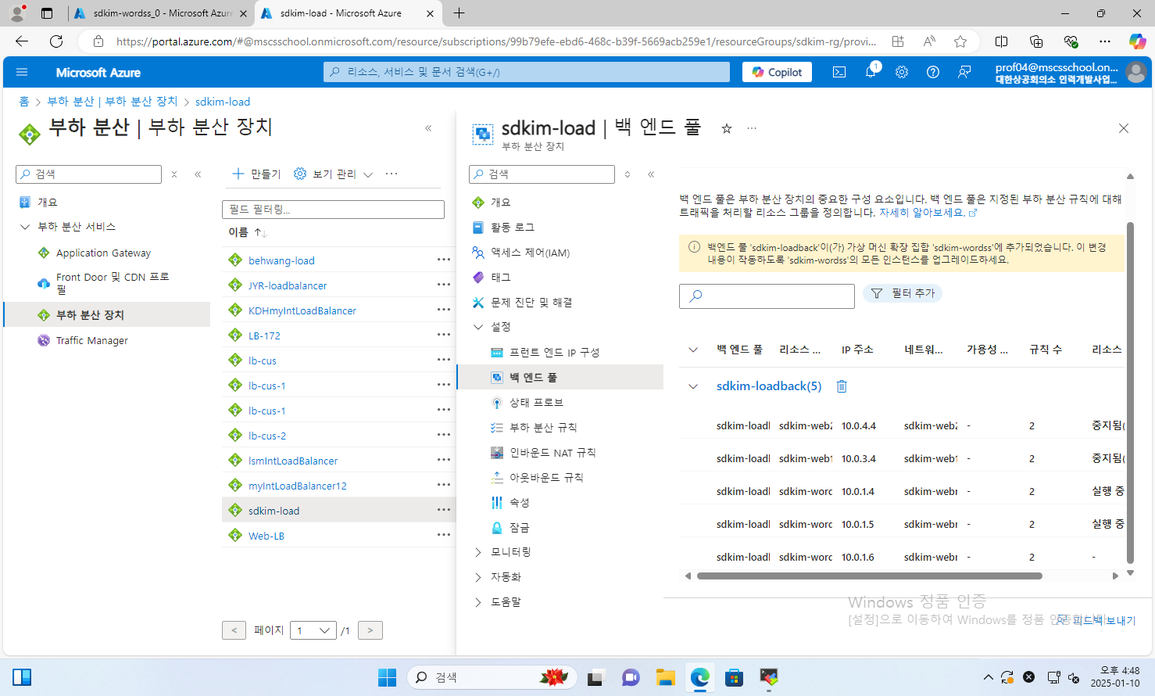Viewport: 1155px width, 696px height.
Task: Focus the backend pool search field
Action: [x=767, y=296]
